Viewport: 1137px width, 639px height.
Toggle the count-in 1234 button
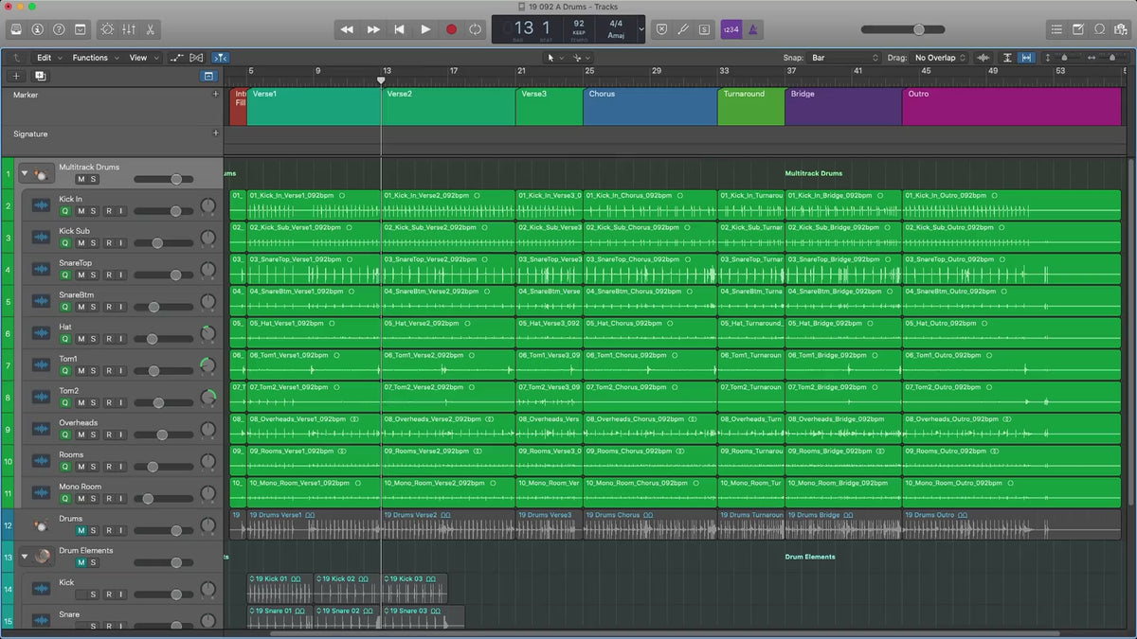[x=731, y=29]
